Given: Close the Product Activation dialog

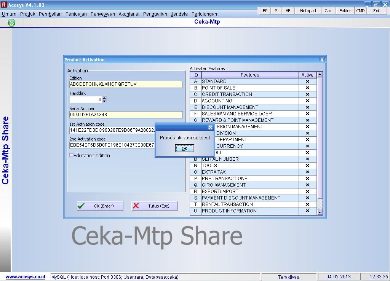Looking at the screenshot, I should coord(322,60).
